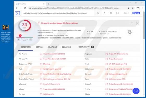
Task: Click the alert icon in Ad-Aware row
Action: pyautogui.click(x=41, y=54)
